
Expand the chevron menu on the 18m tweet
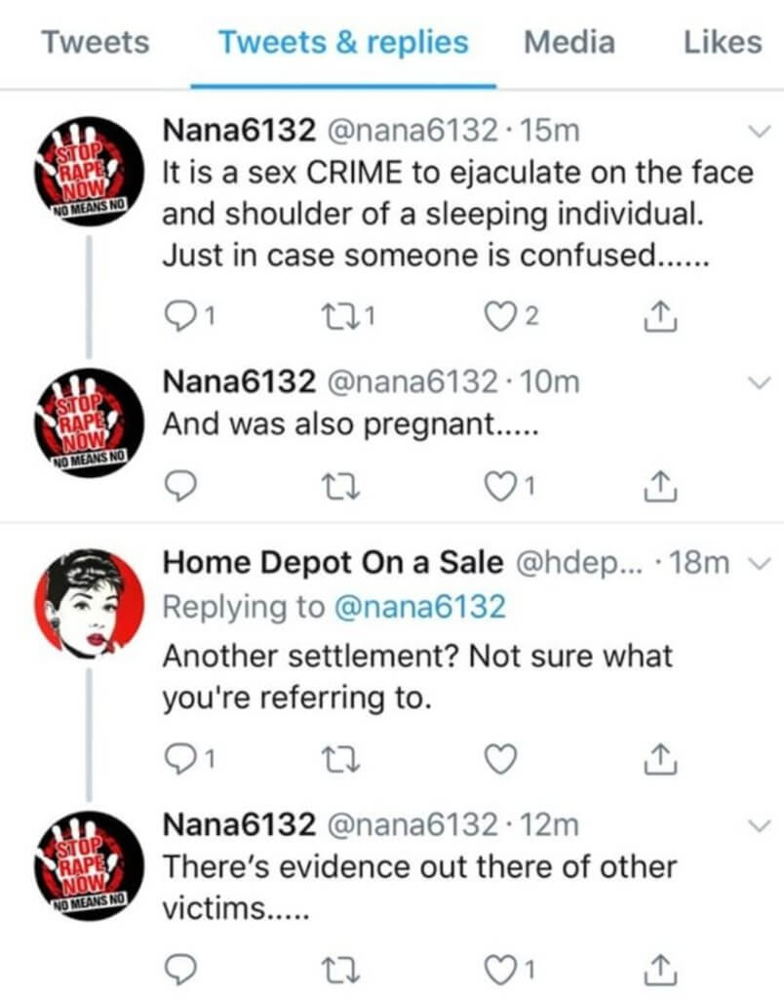(x=757, y=563)
